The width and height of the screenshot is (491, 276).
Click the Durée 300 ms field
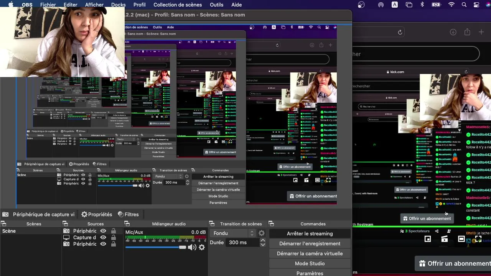click(242, 243)
